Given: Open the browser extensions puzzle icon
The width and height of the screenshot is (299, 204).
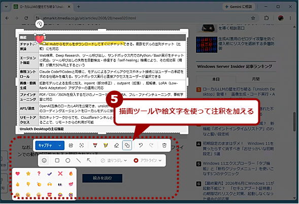Looking at the screenshot, I should click(267, 18).
